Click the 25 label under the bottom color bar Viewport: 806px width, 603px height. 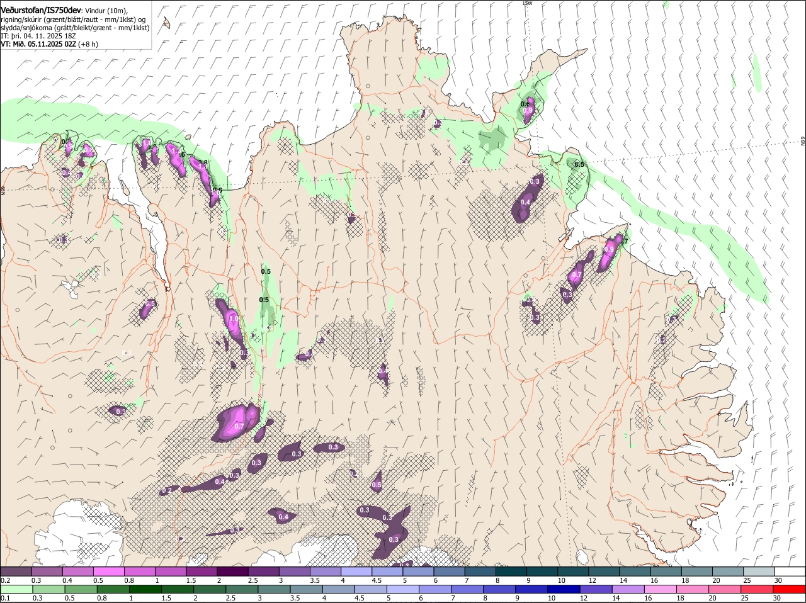pos(746,598)
